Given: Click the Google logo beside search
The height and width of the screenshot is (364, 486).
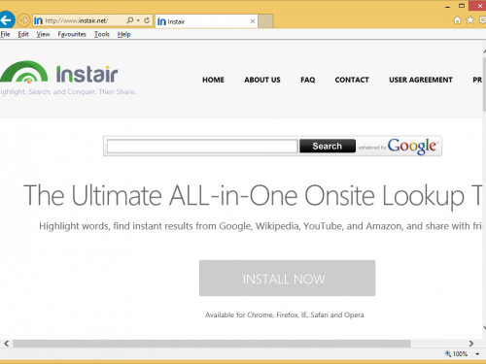Looking at the screenshot, I should point(413,146).
